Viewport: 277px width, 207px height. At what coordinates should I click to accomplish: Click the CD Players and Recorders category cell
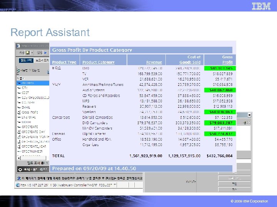point(101,95)
